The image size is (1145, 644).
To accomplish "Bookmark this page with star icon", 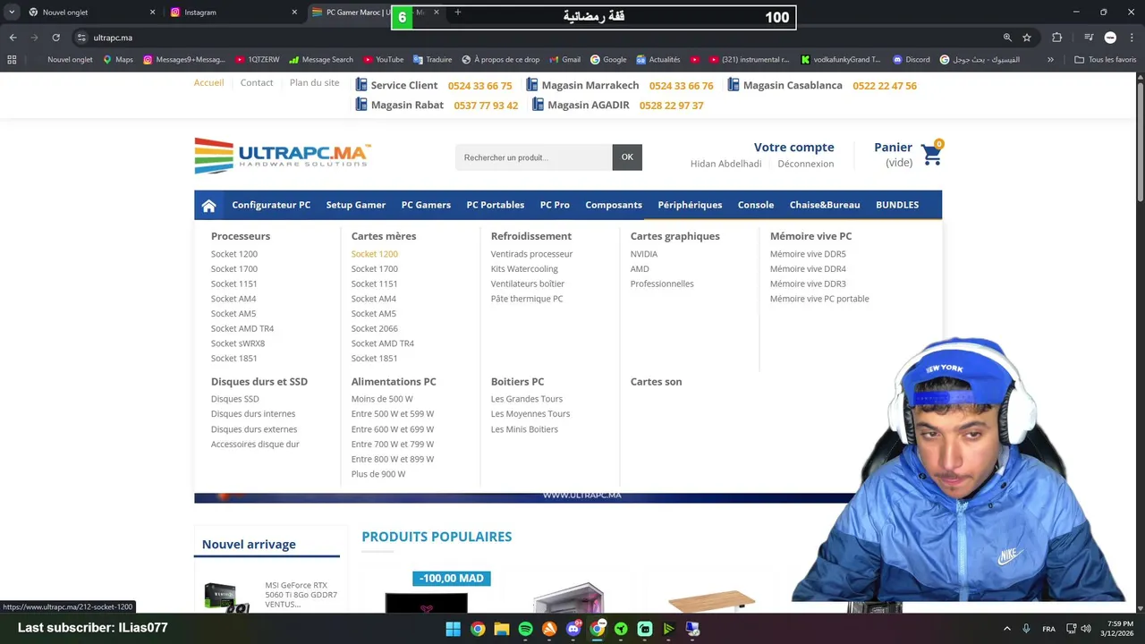I will [x=1027, y=38].
